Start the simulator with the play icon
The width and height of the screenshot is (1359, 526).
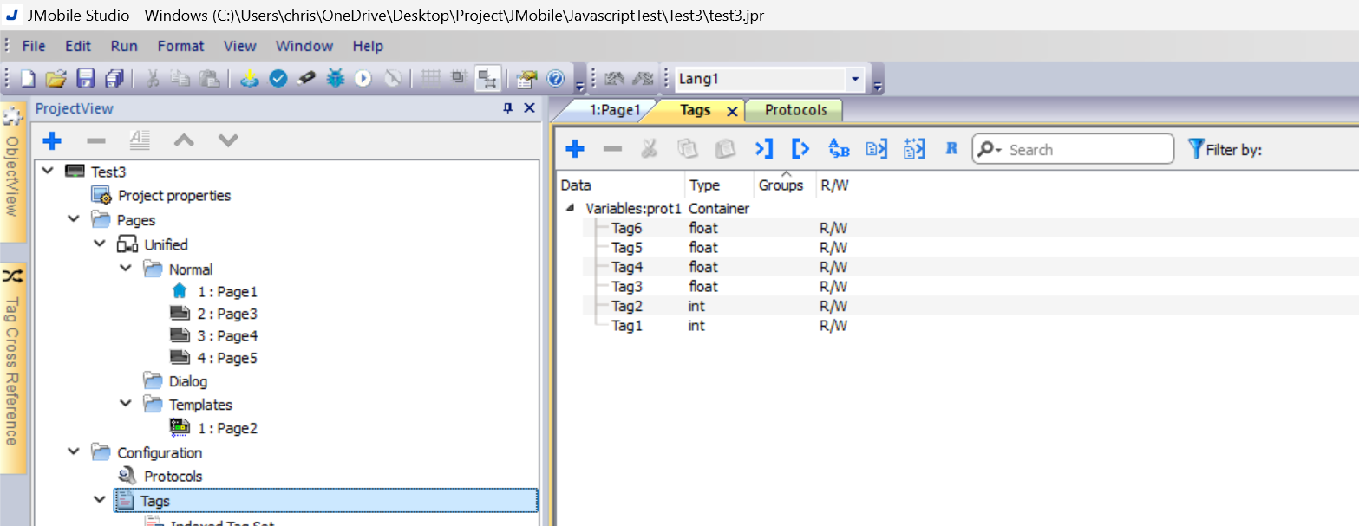point(363,79)
